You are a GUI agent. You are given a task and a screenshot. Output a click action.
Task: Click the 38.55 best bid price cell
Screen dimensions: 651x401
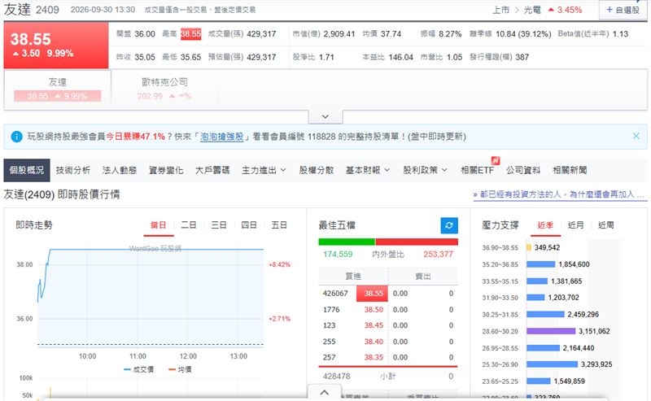coord(373,294)
